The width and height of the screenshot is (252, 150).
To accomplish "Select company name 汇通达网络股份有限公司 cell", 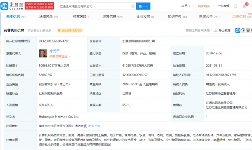I will pos(139,41).
